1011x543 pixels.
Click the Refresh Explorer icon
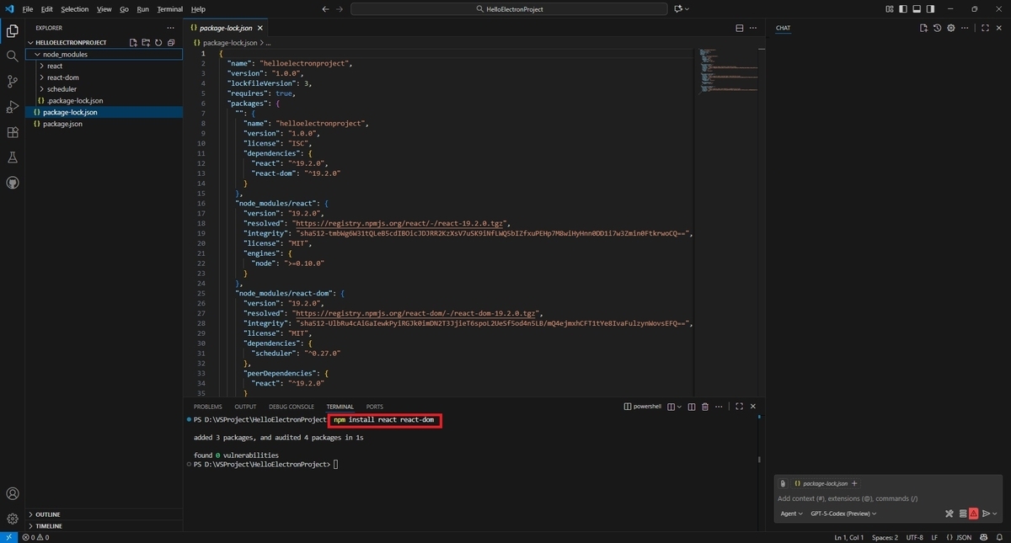[x=158, y=42]
